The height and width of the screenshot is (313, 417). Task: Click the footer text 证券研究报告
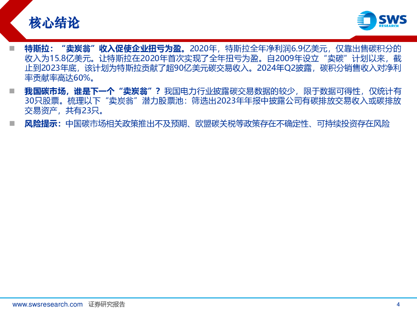click(107, 304)
